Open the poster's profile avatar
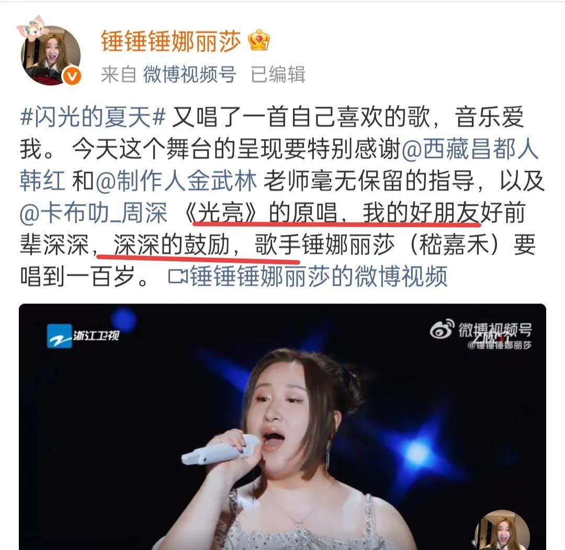The image size is (565, 550). point(50,55)
